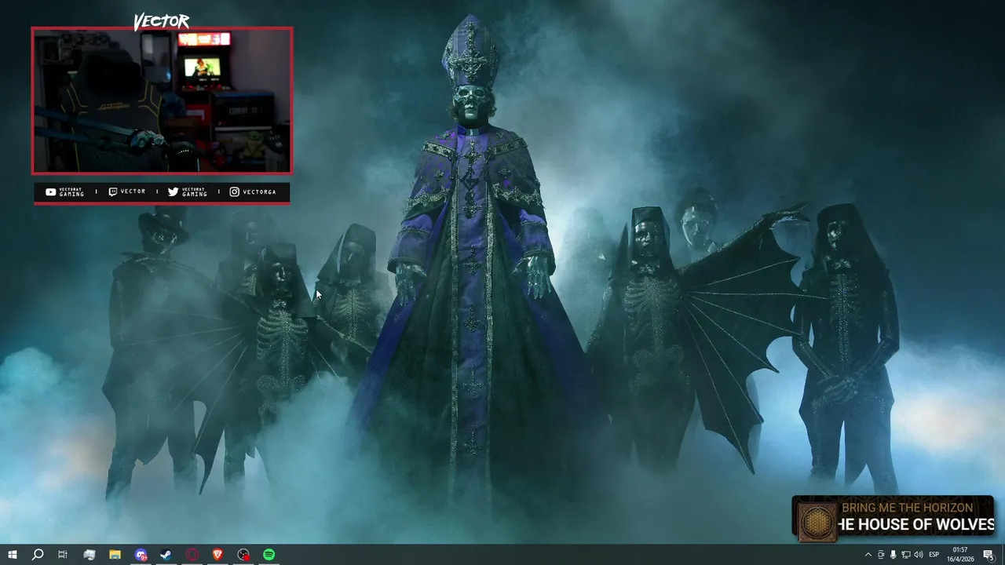Open taskbar search magnifier

tap(37, 555)
